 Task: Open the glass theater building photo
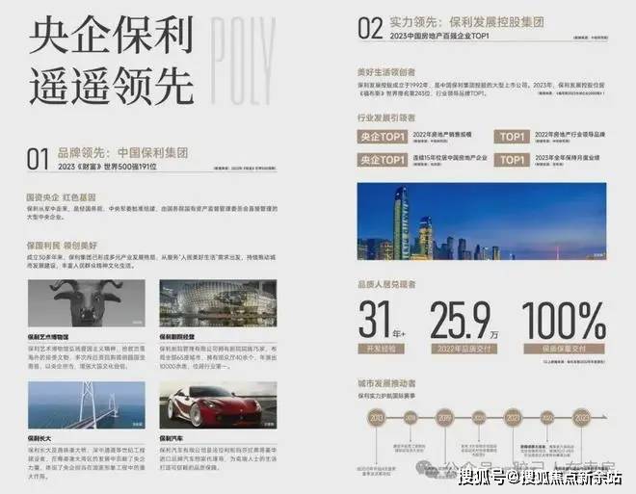tap(218, 303)
